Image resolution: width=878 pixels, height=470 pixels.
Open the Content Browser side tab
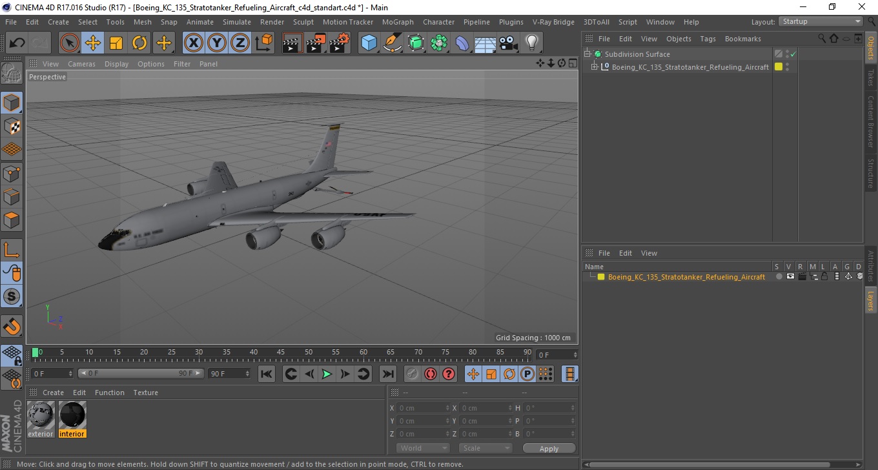871,121
